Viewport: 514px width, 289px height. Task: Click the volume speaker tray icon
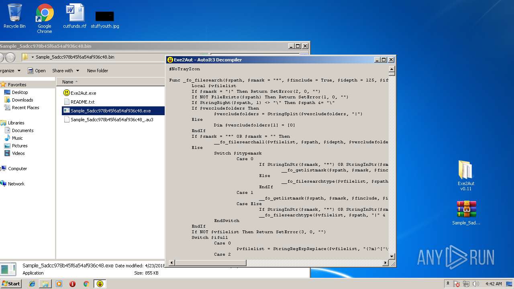pyautogui.click(x=475, y=284)
